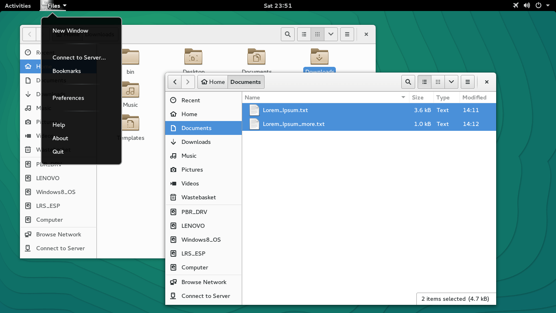Image resolution: width=556 pixels, height=313 pixels.
Task: Open Browse Network from the sidebar
Action: click(x=204, y=282)
